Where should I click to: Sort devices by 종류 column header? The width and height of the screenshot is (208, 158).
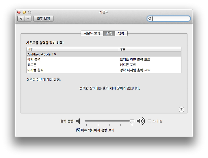pyautogui.click(x=150, y=49)
